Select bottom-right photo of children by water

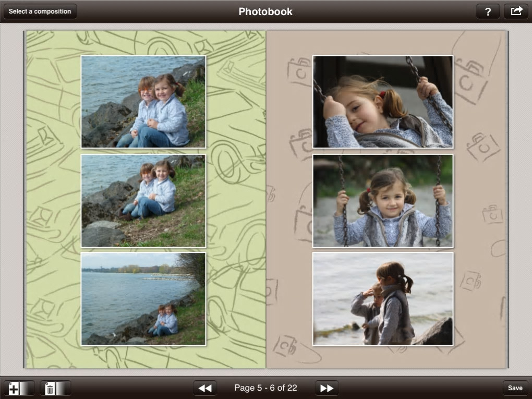click(383, 299)
